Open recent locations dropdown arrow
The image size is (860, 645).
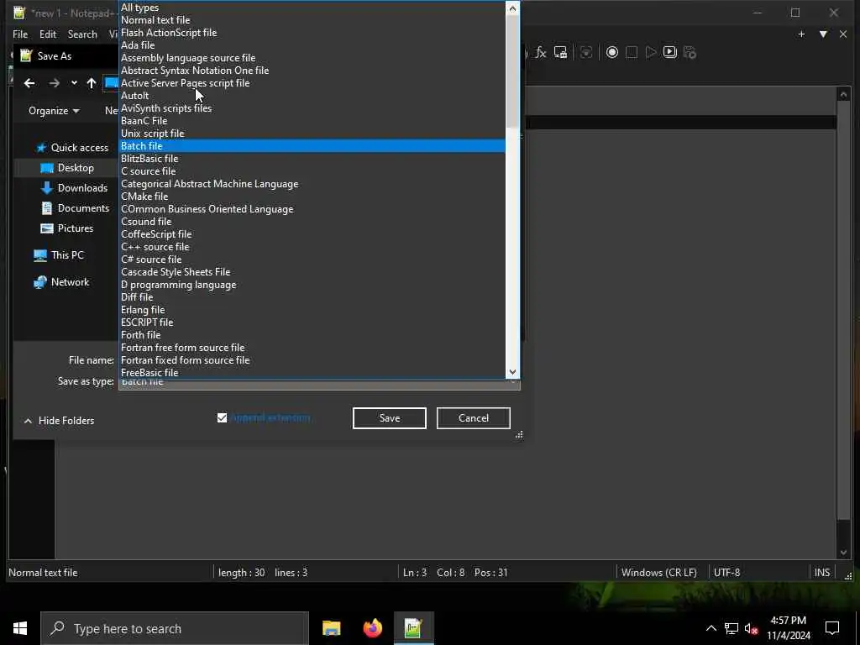pos(74,83)
